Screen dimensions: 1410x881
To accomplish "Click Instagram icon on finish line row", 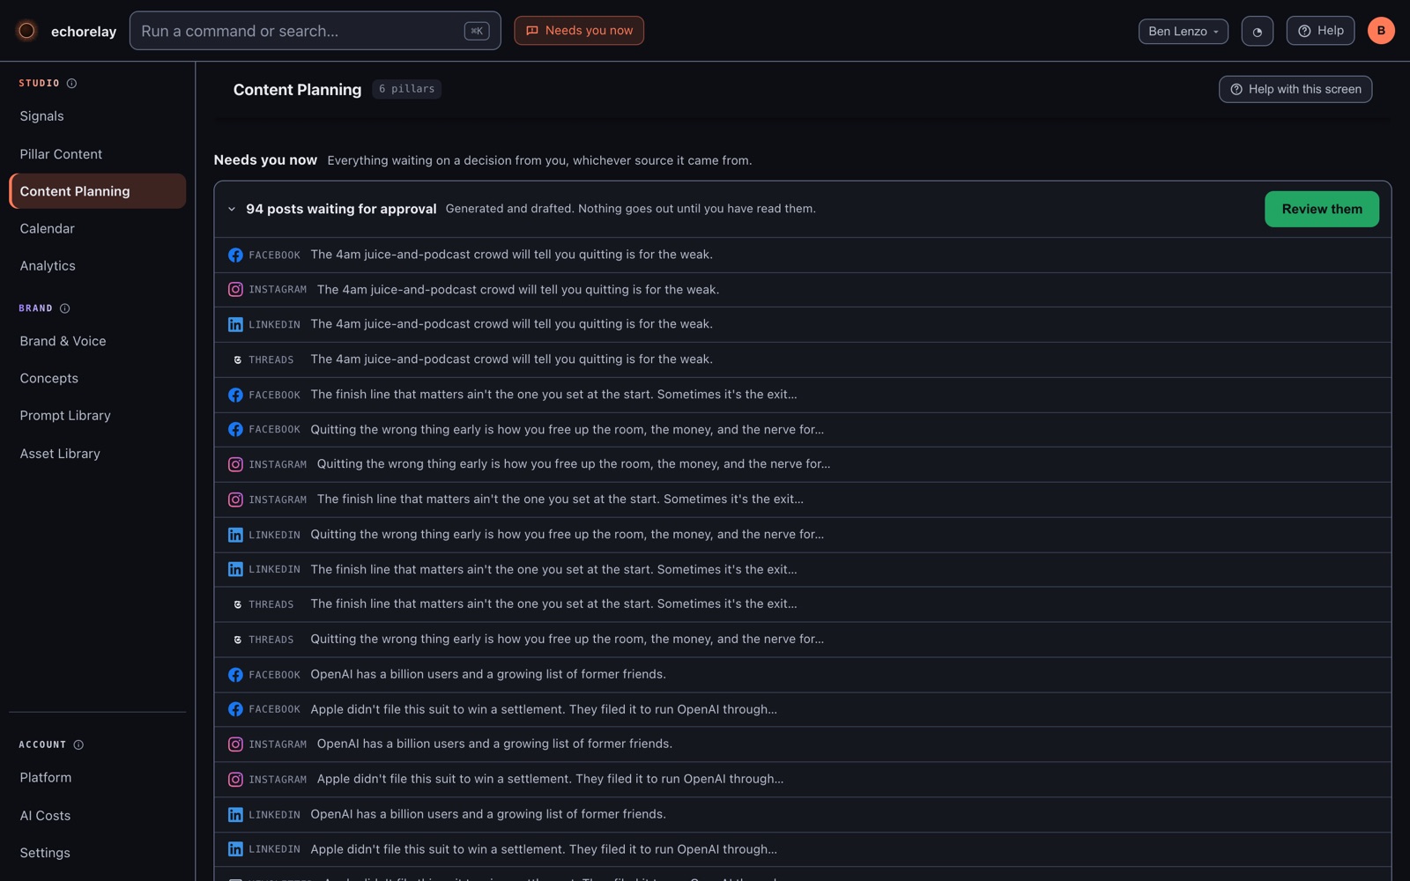I will point(235,500).
